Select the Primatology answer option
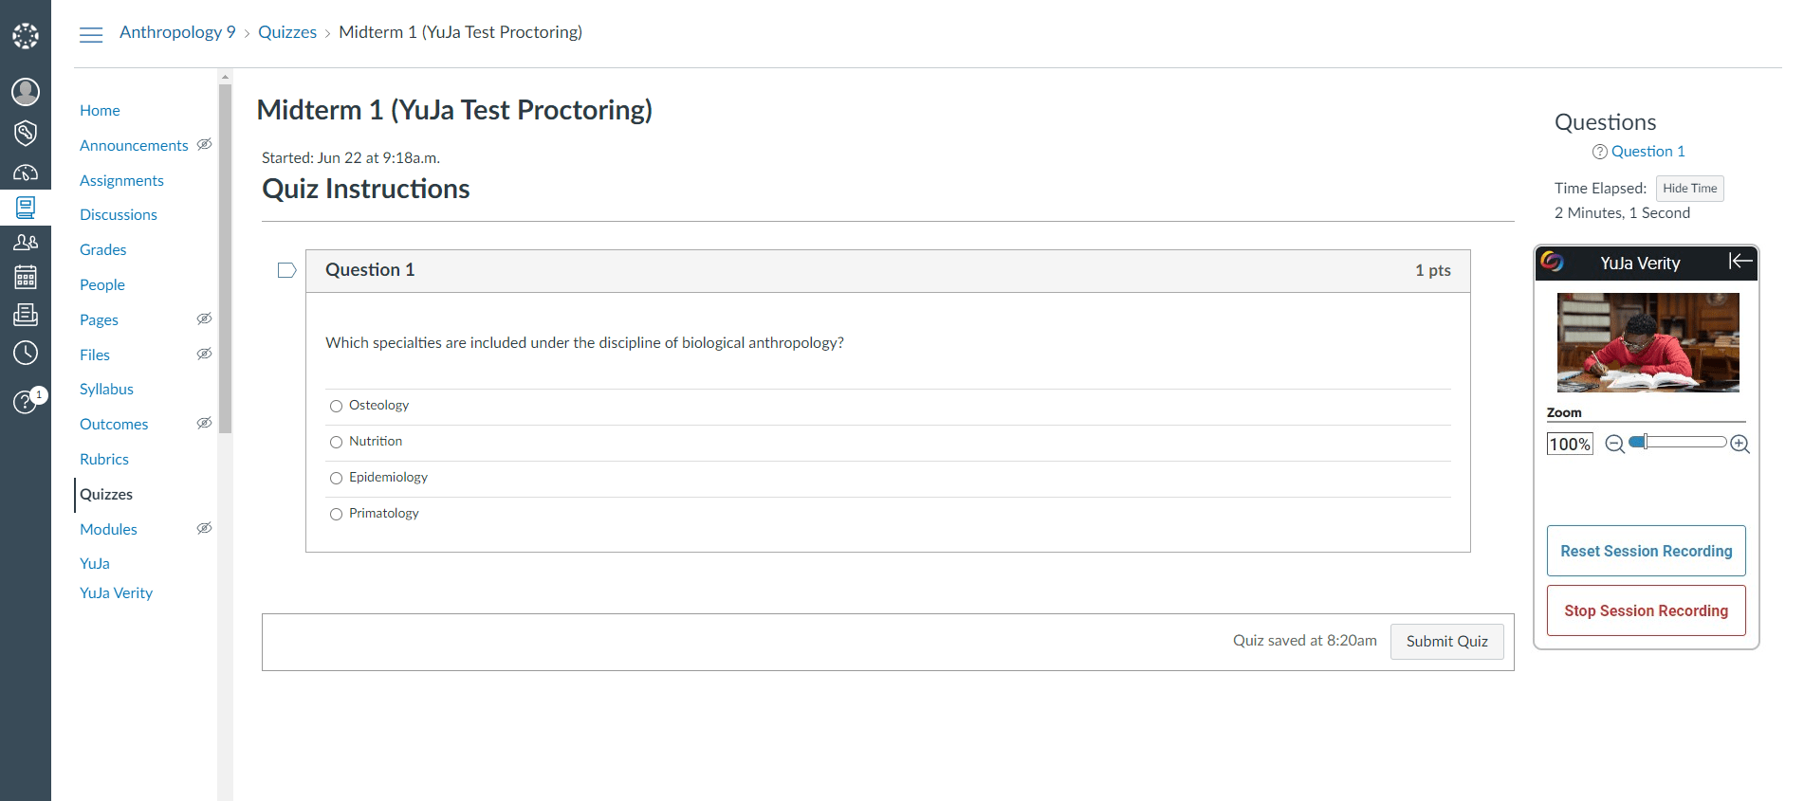This screenshot has width=1804, height=801. 336,514
